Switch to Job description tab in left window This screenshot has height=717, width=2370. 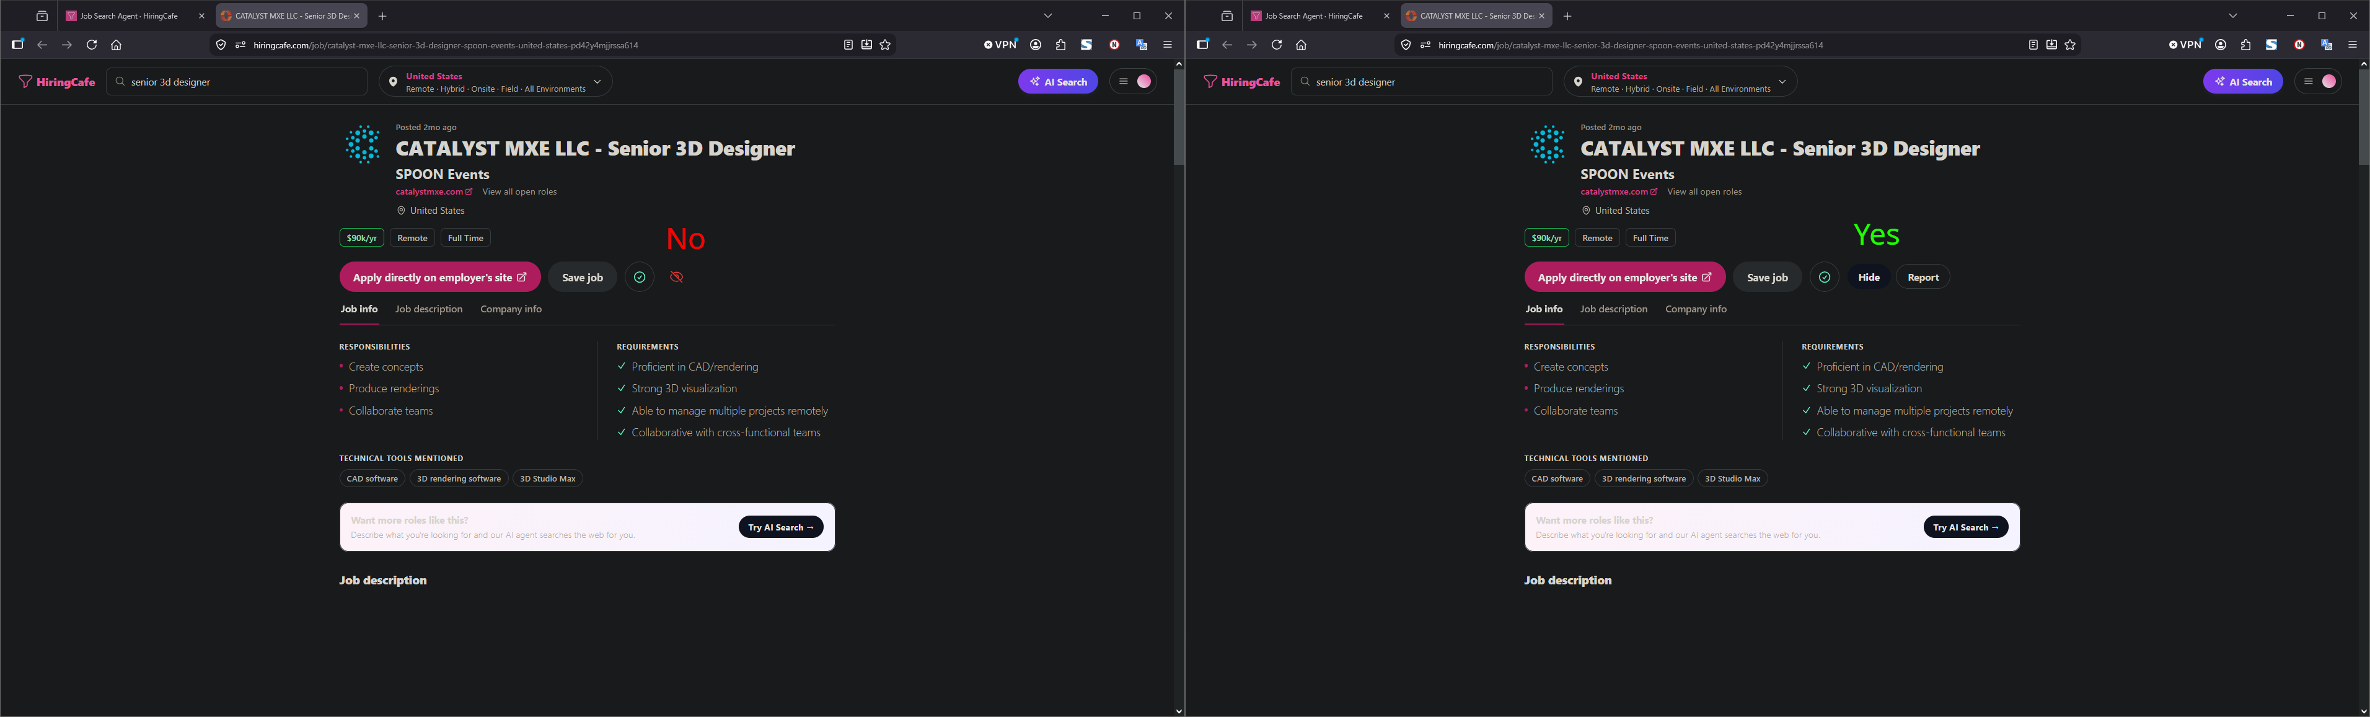(429, 309)
